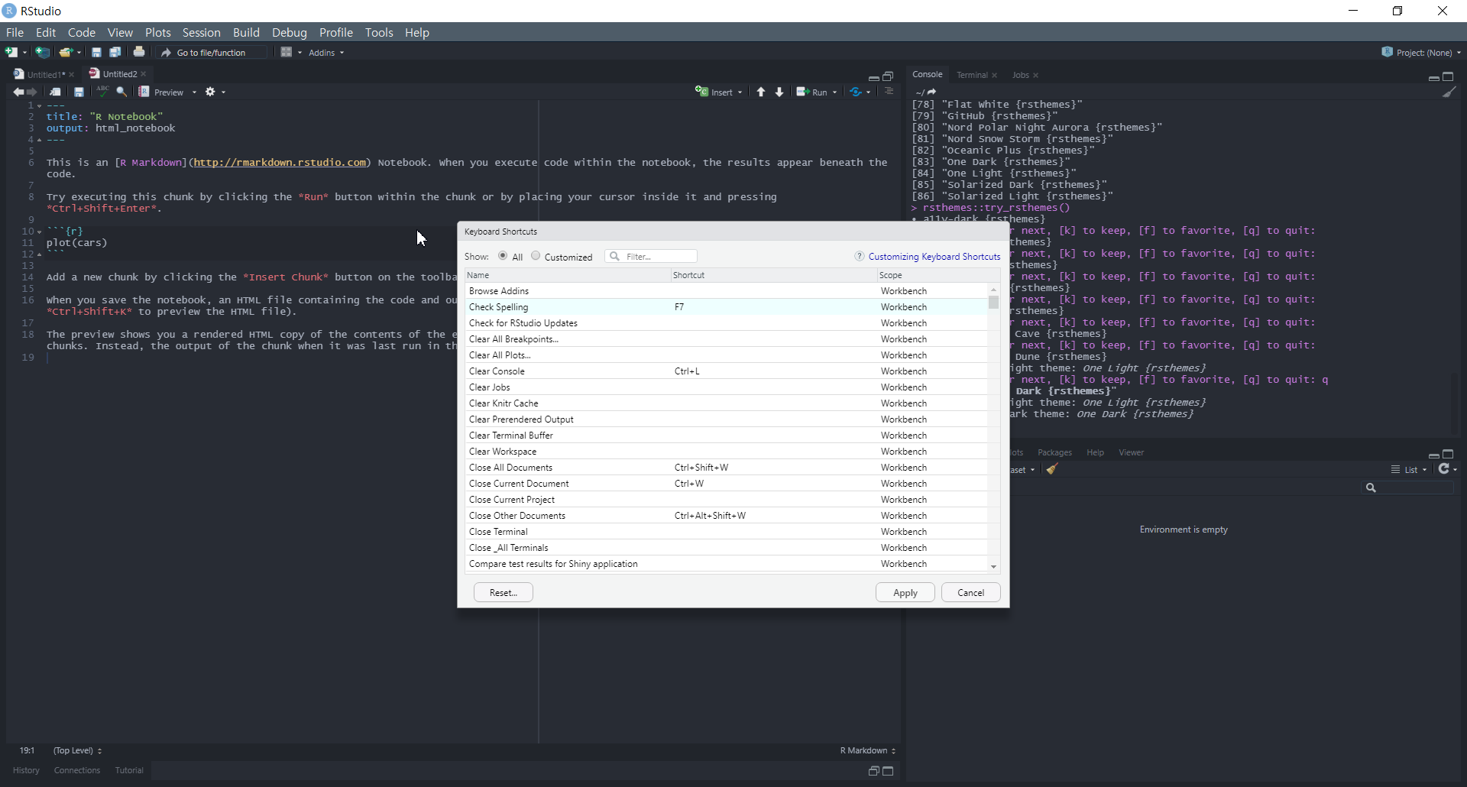Save Untitled2 from editor toolbar
Image resolution: width=1467 pixels, height=787 pixels.
tap(79, 92)
